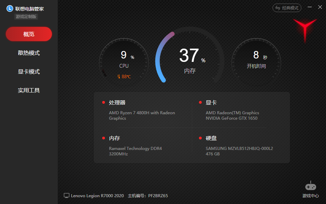Viewport: 326px width, 204px height.
Task: Click the 联想电脑管家 app title
Action: click(x=30, y=9)
